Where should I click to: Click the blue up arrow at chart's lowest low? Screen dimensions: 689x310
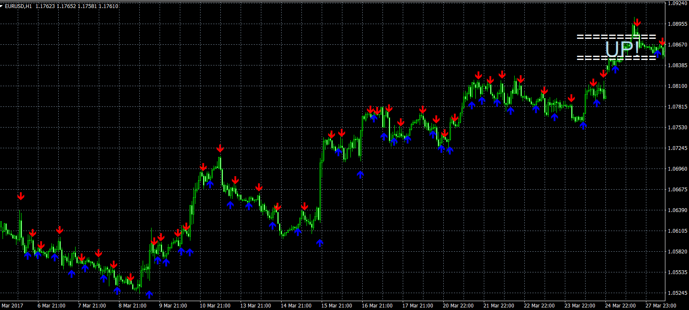tap(149, 294)
